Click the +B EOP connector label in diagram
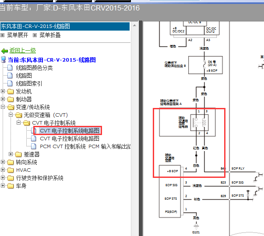The width and height of the screenshot is (264, 236). 172,171
